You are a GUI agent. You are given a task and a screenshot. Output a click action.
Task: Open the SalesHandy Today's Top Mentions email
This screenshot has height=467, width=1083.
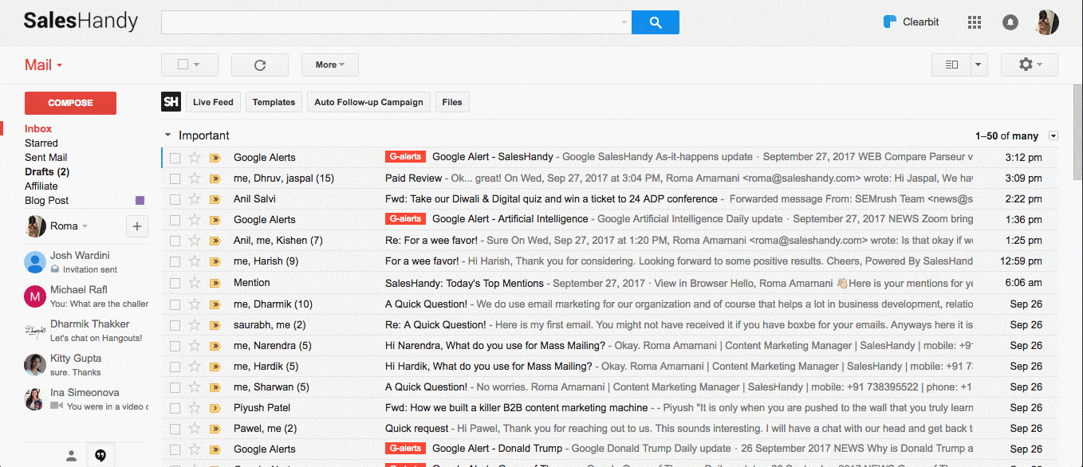(609, 283)
